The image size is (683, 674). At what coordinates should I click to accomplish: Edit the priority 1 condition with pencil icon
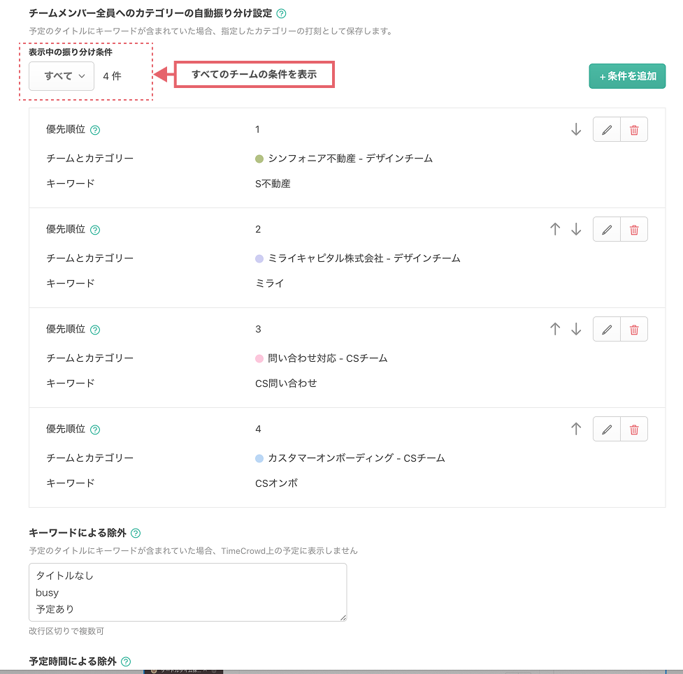(x=607, y=130)
